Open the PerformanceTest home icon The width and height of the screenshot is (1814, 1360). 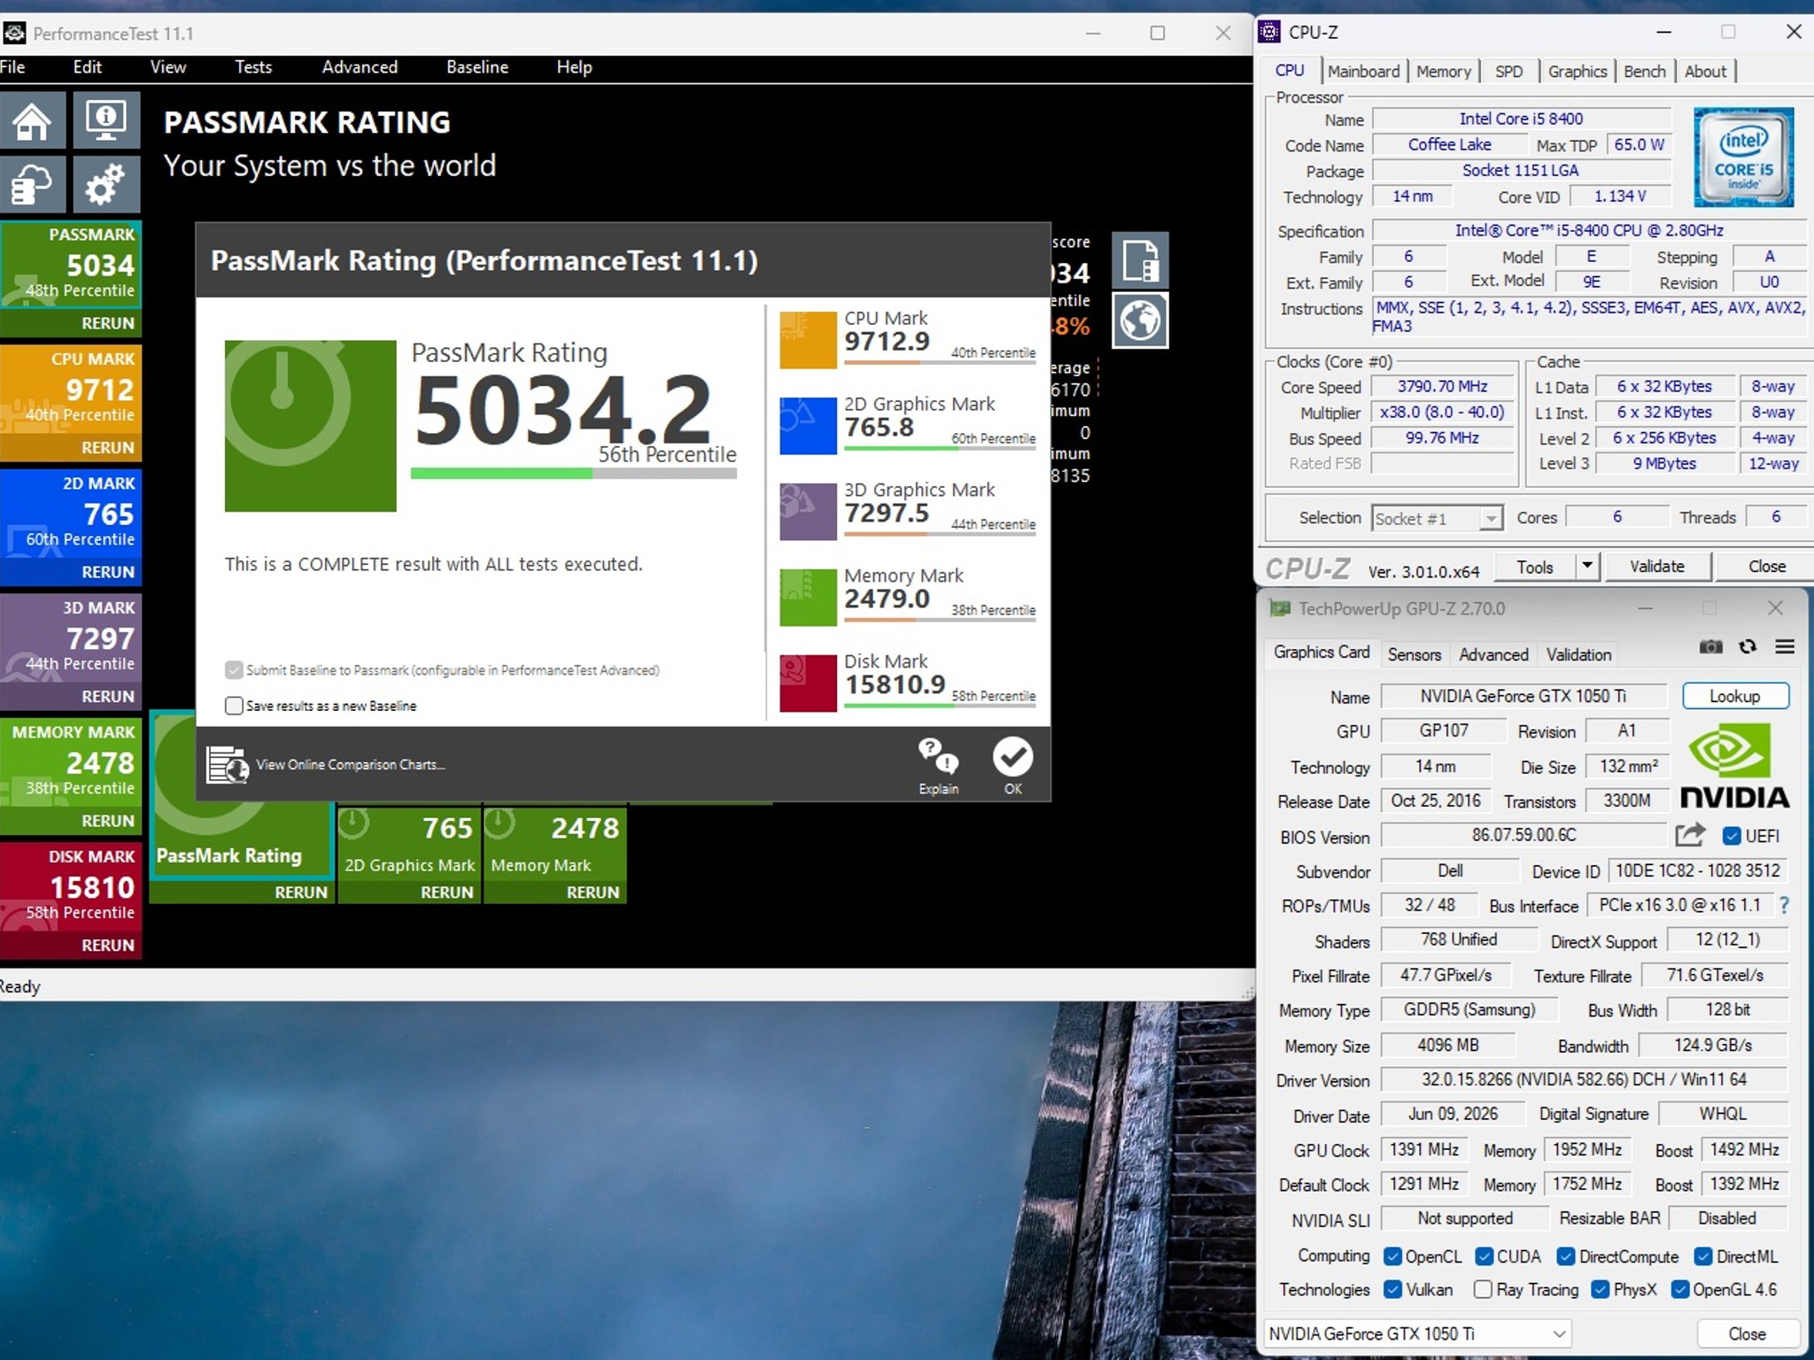33,120
